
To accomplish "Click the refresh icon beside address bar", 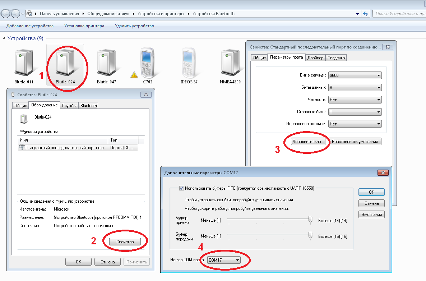I will pyautogui.click(x=366, y=14).
